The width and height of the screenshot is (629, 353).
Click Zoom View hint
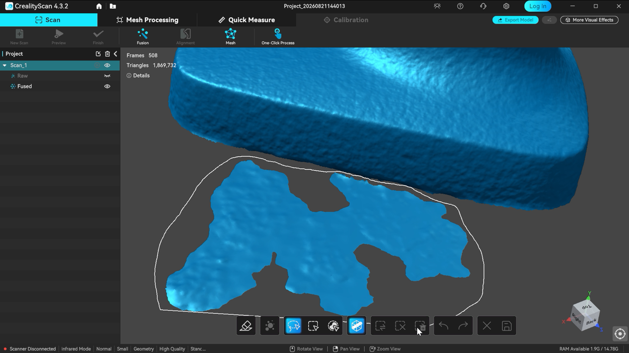385,349
